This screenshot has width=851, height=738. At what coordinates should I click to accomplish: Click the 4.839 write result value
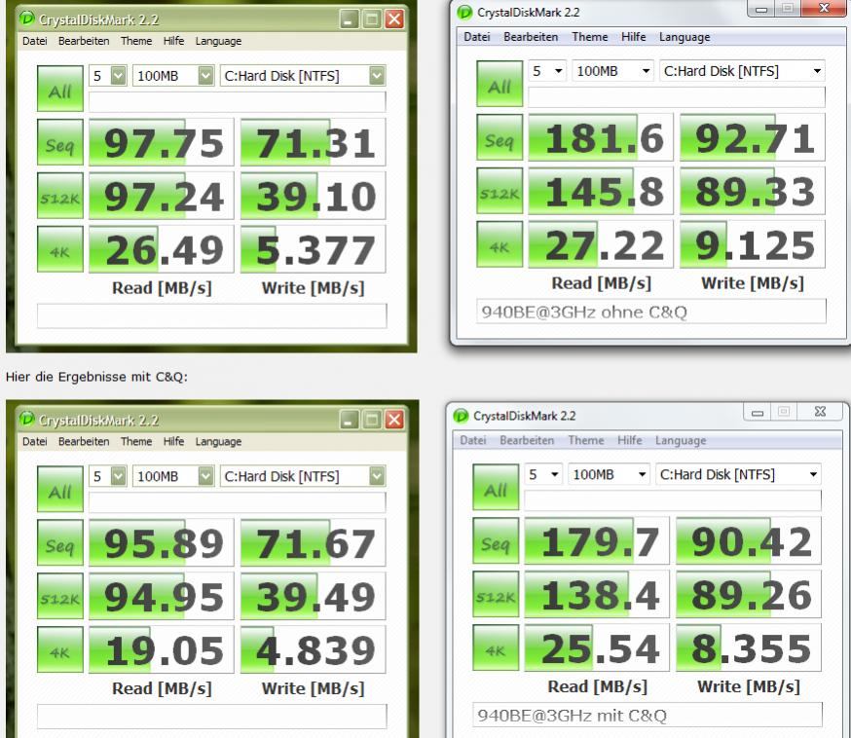pos(314,649)
